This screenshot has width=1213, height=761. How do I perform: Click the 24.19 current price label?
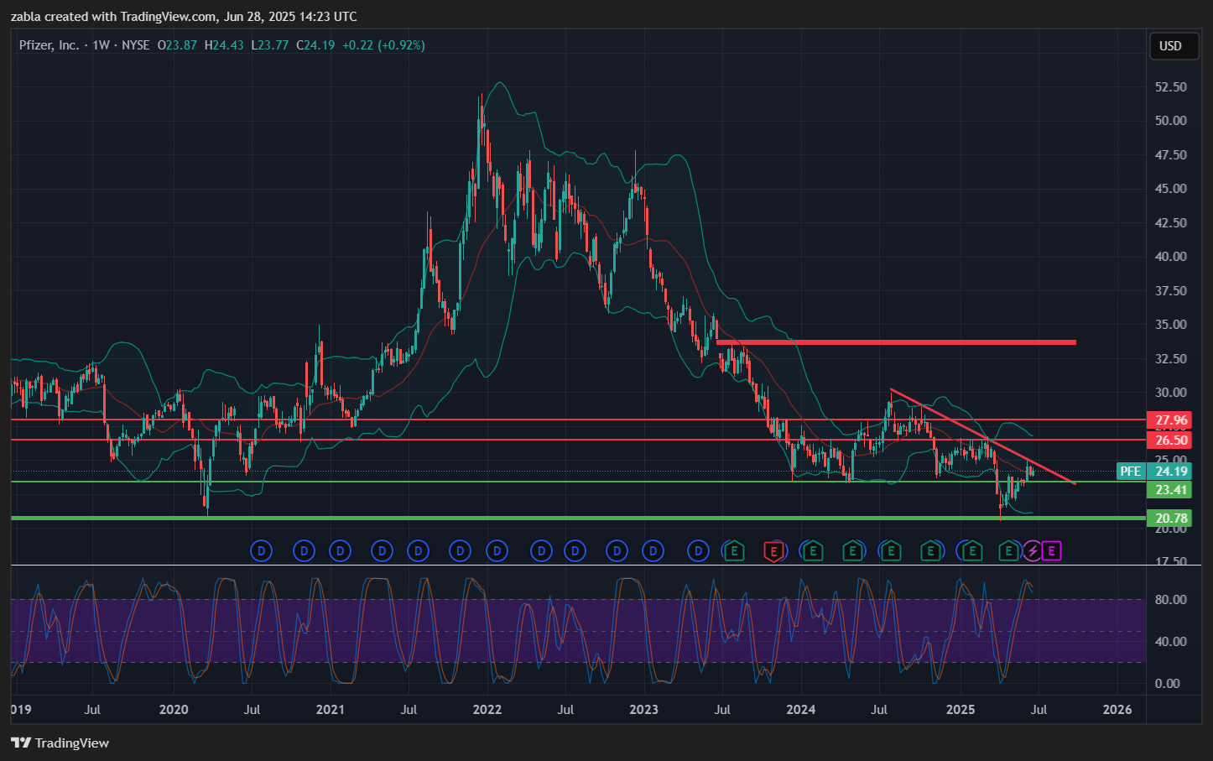coord(1171,472)
